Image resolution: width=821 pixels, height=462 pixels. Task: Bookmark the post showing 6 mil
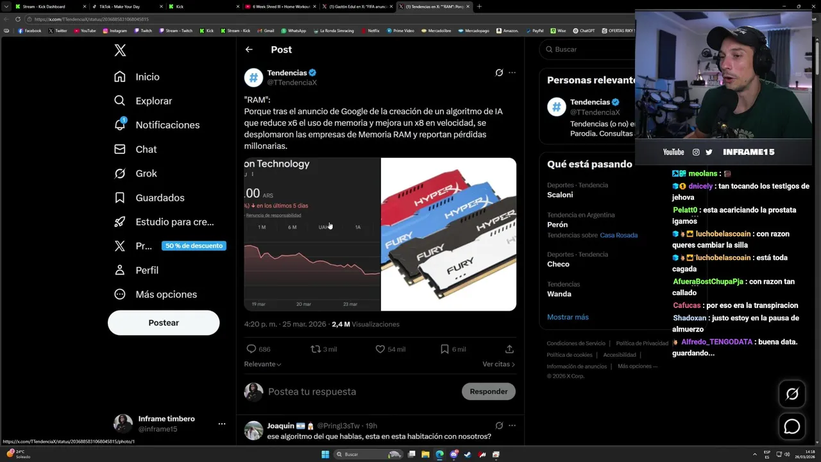(x=444, y=349)
